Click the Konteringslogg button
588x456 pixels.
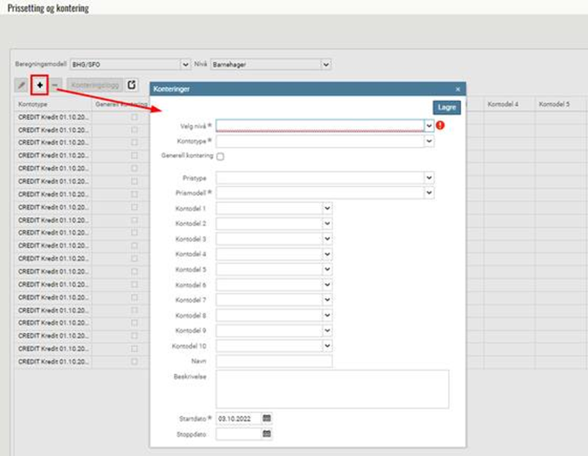point(94,85)
